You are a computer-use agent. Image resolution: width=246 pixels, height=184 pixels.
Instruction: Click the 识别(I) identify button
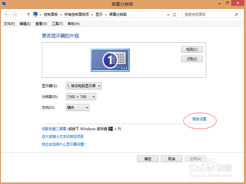[192, 59]
